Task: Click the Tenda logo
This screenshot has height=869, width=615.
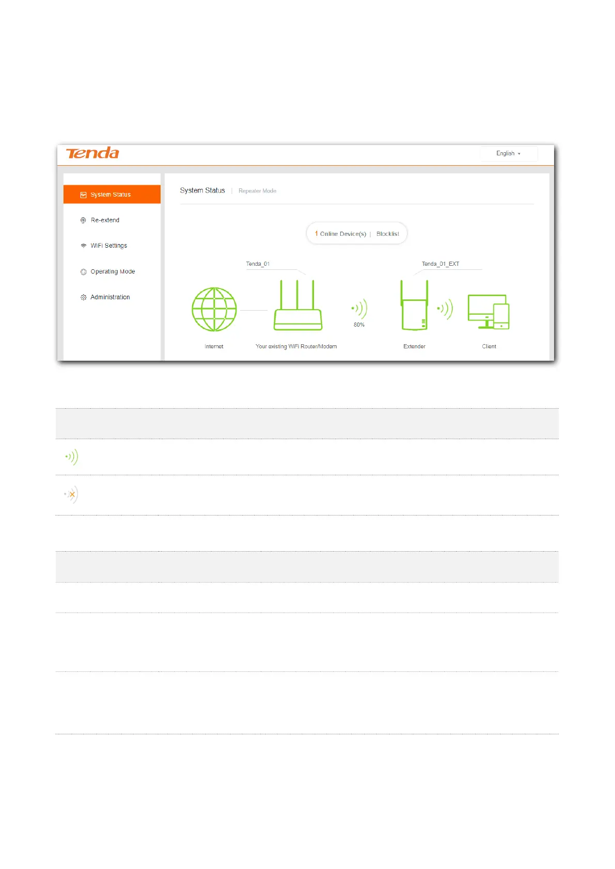Action: click(x=92, y=153)
